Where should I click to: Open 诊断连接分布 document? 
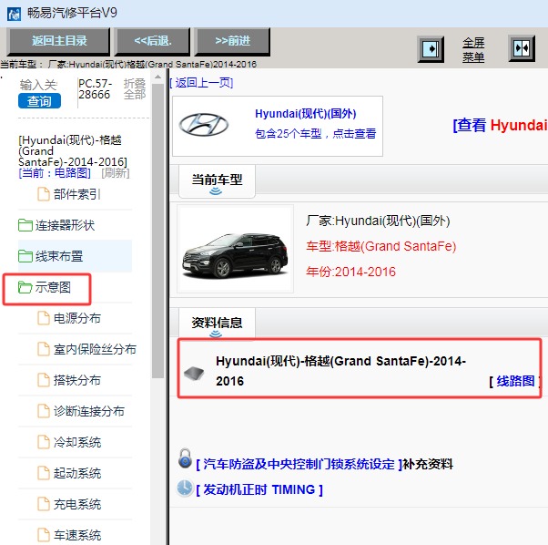pyautogui.click(x=89, y=411)
